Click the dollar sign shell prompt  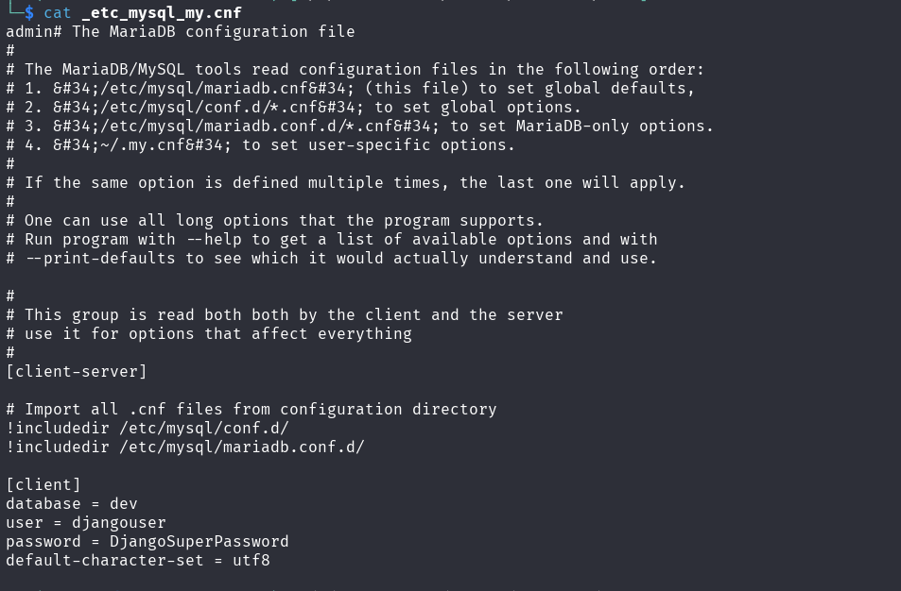[x=29, y=12]
